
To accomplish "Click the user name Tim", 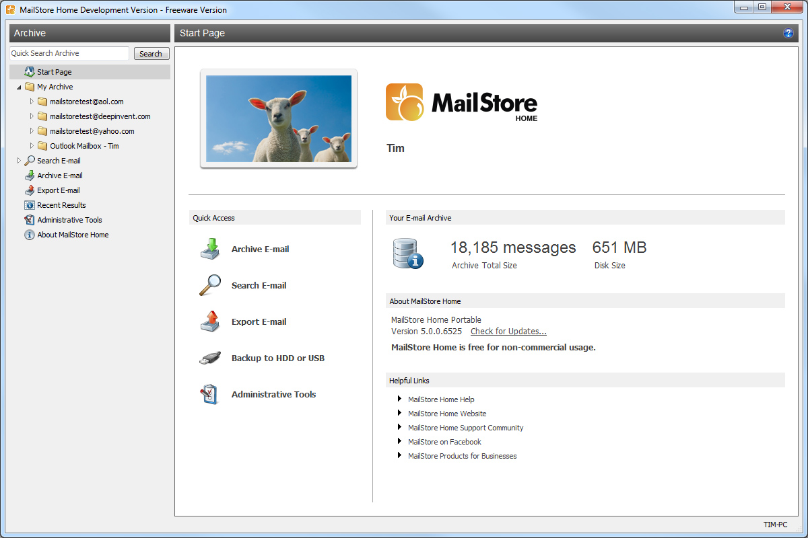I will 395,148.
